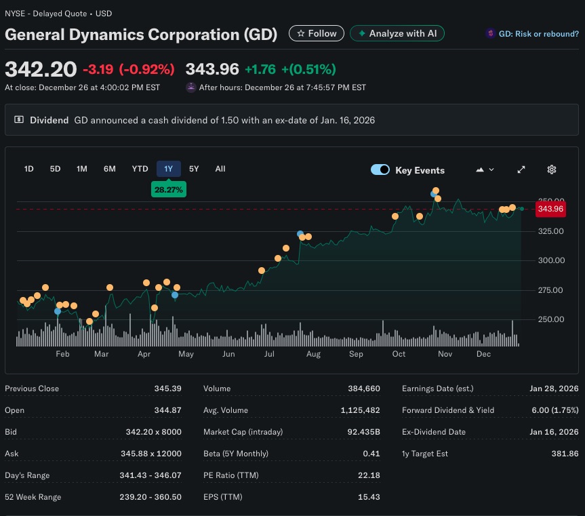Switch to the 5Y time range
The width and height of the screenshot is (585, 516).
[x=194, y=169]
